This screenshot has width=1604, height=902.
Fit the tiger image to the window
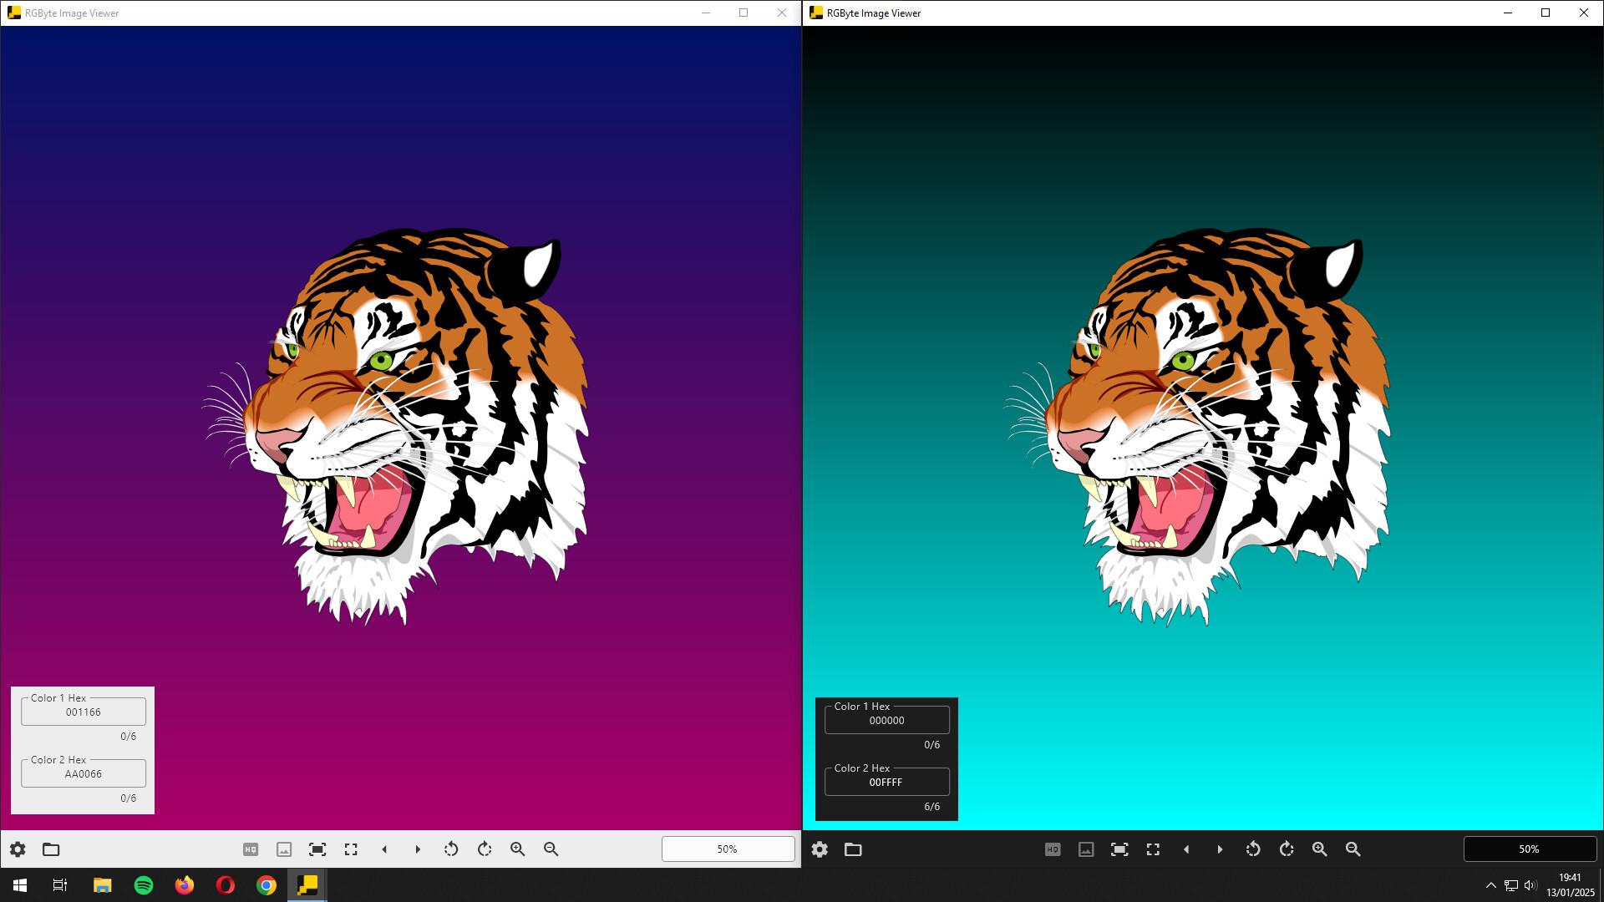[x=317, y=849]
